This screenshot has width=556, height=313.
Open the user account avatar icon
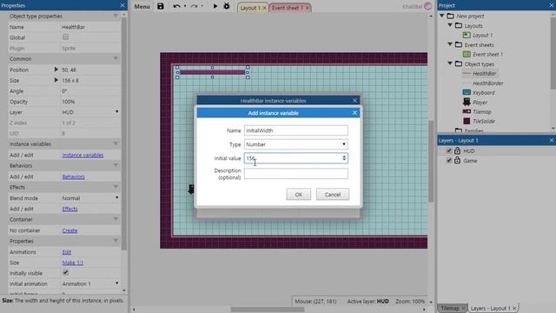(x=428, y=6)
